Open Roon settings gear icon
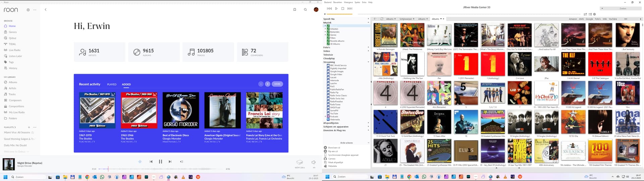Viewport: 644px width, 181px height. click(28, 10)
